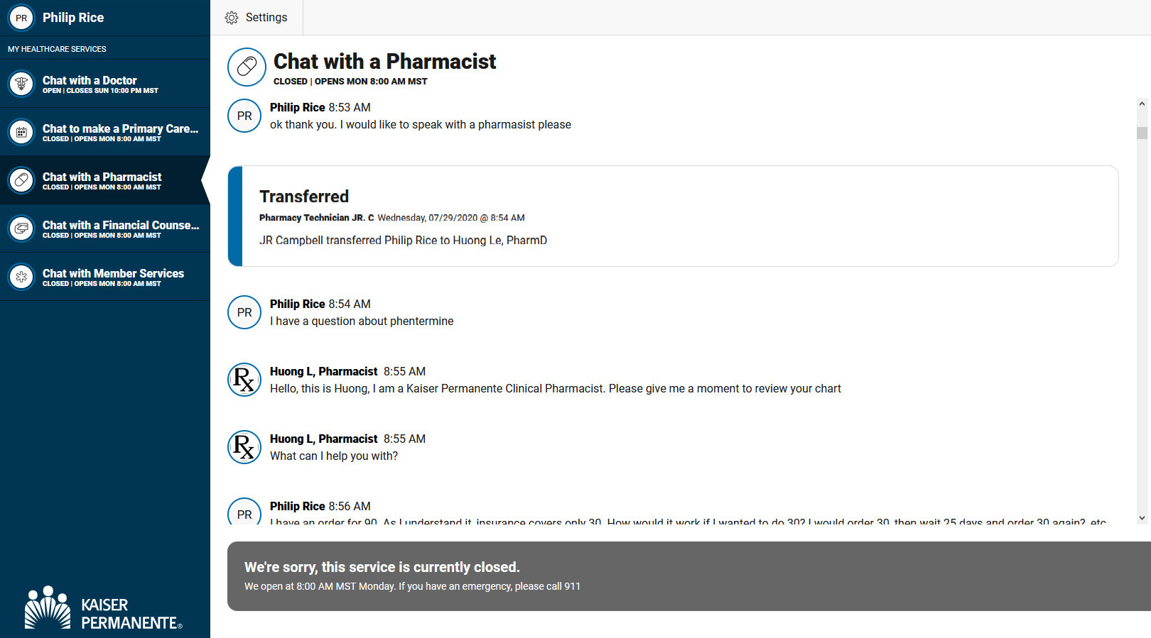Click Philip Rice profile name at top

73,18
